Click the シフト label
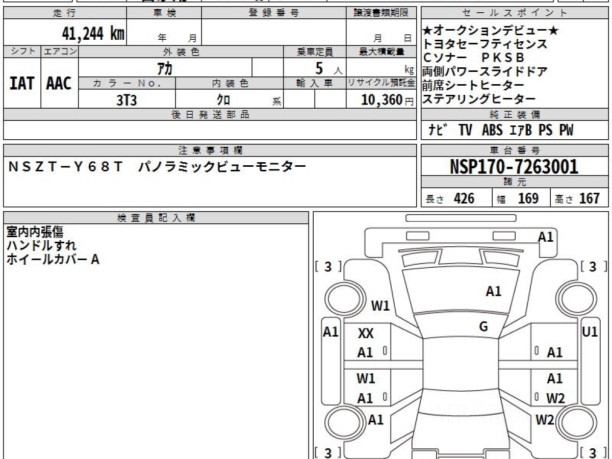Viewport: 612px width, 459px height. (22, 52)
